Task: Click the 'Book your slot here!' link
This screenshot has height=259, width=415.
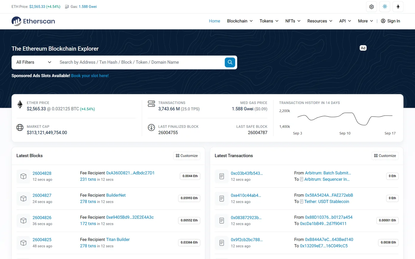Action: [90, 76]
